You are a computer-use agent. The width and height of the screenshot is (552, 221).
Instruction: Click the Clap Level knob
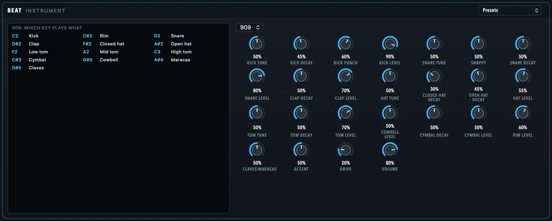pos(346,76)
